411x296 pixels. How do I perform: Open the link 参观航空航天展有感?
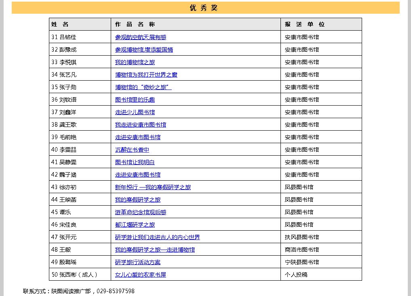pyautogui.click(x=141, y=37)
